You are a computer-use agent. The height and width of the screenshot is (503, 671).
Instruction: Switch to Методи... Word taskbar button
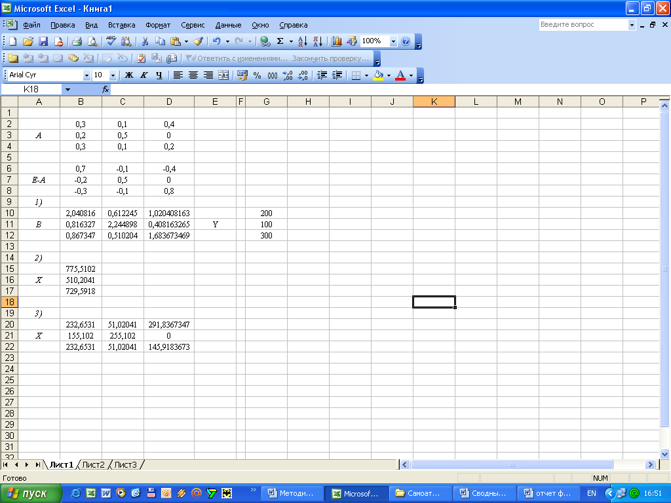pos(292,494)
